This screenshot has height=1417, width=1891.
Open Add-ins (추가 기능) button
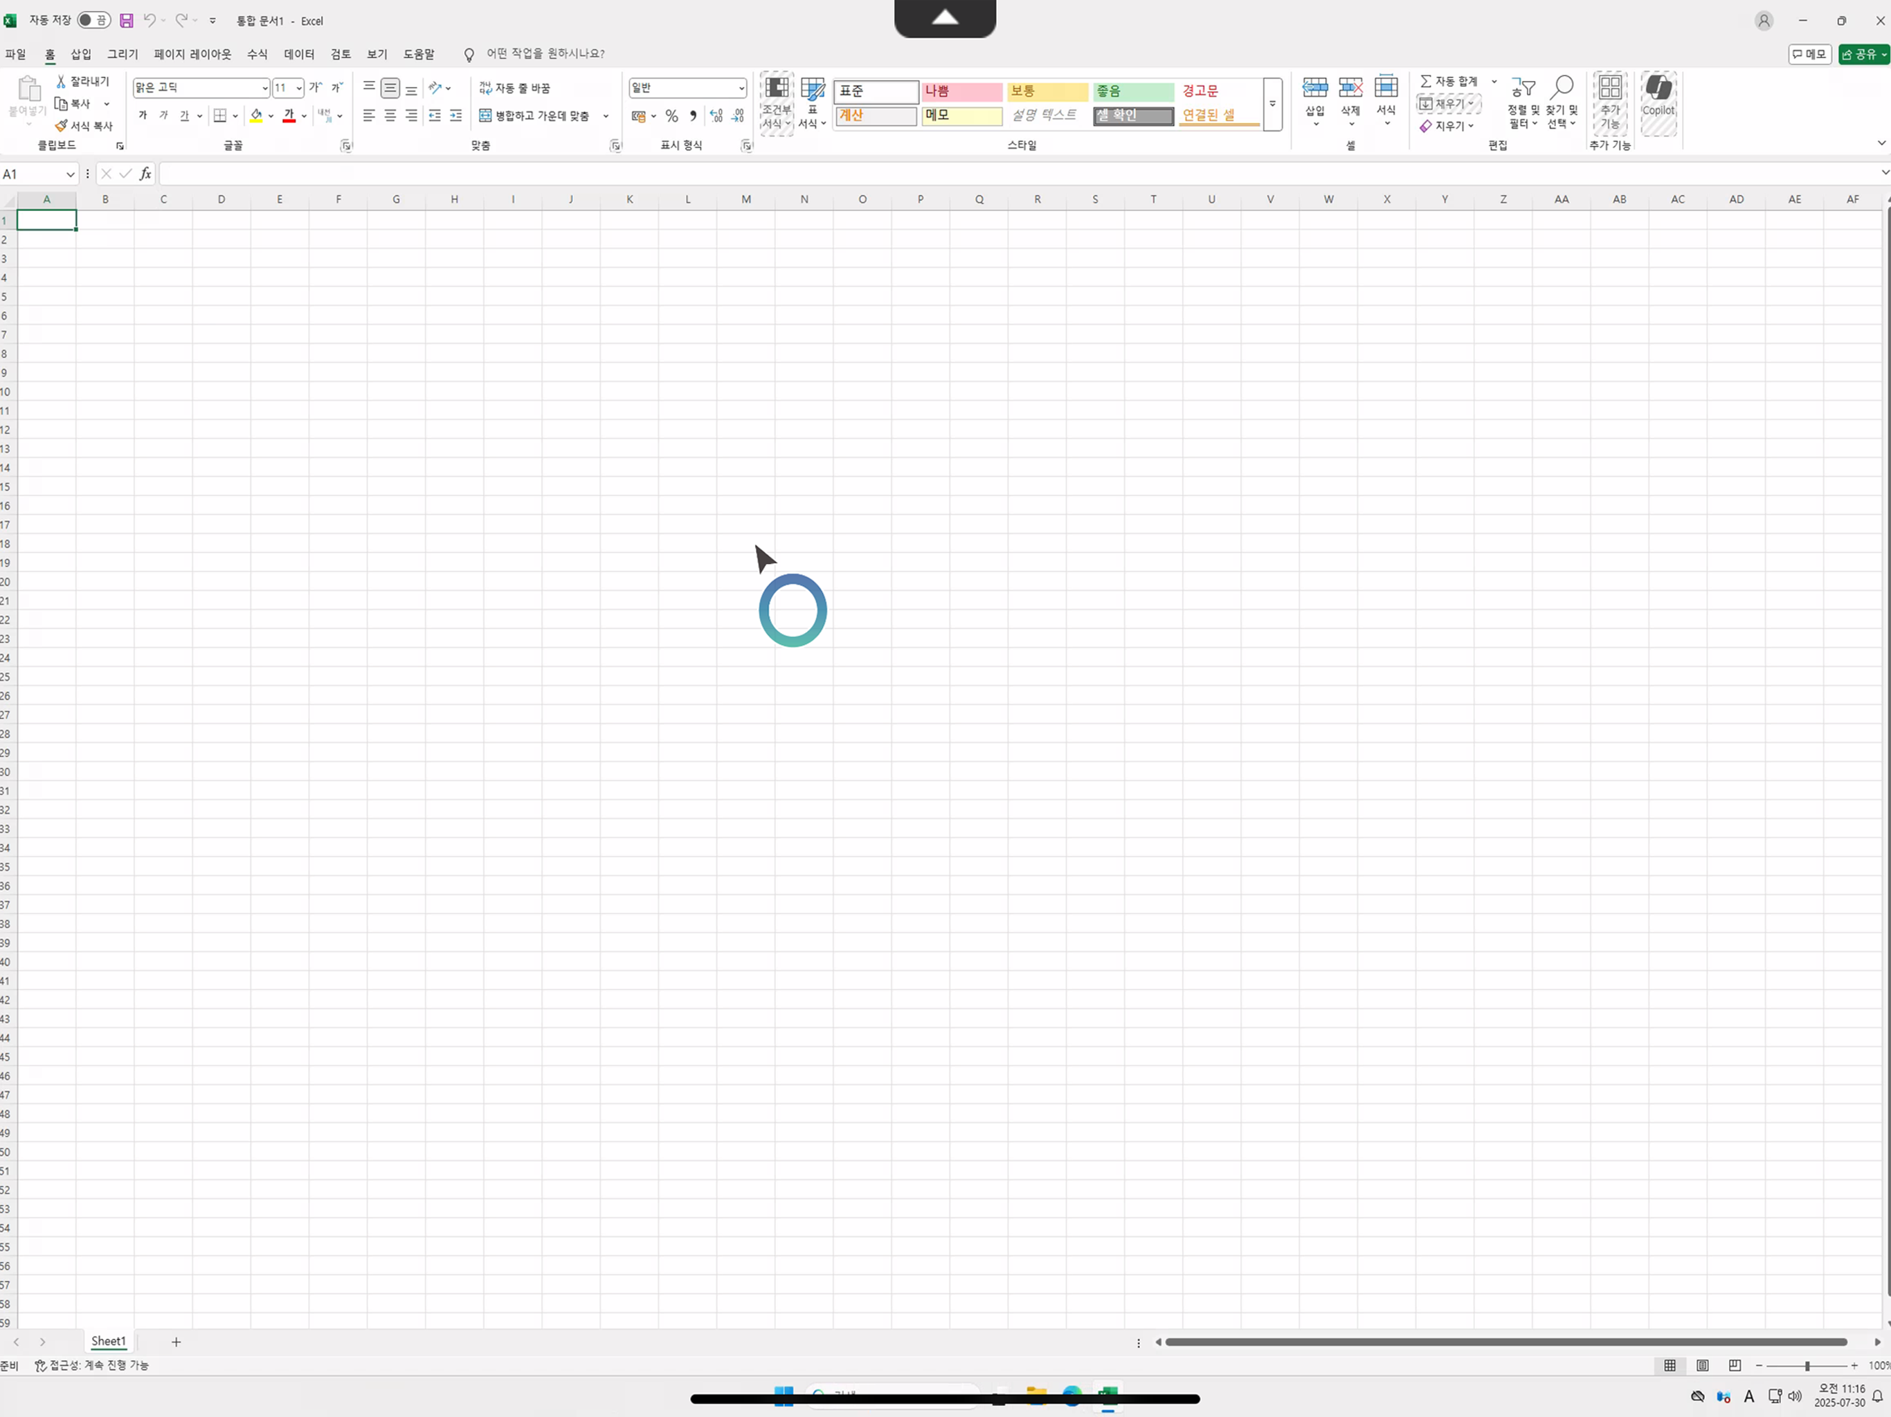click(x=1611, y=103)
